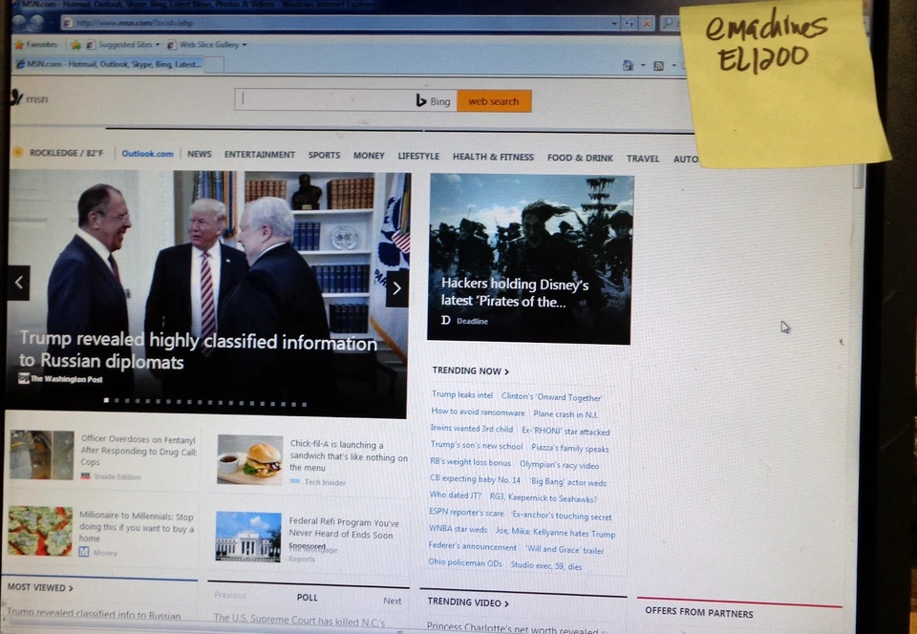Open Millionaire to Millennials article
This screenshot has height=634, width=917.
tap(137, 527)
